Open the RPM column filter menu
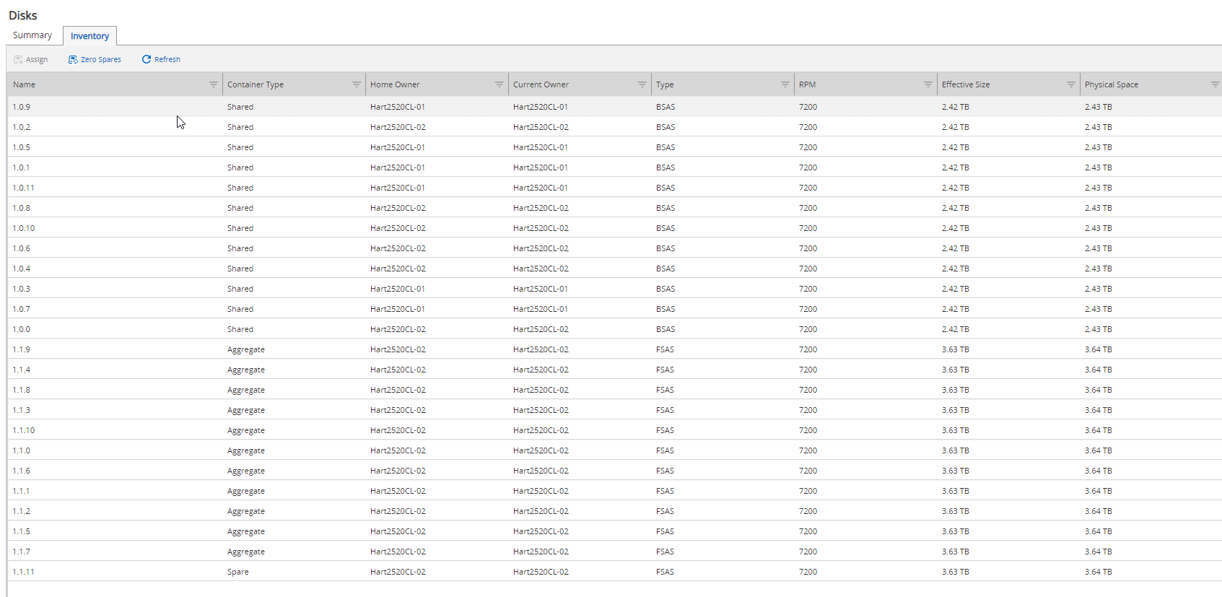This screenshot has height=597, width=1222. point(928,84)
